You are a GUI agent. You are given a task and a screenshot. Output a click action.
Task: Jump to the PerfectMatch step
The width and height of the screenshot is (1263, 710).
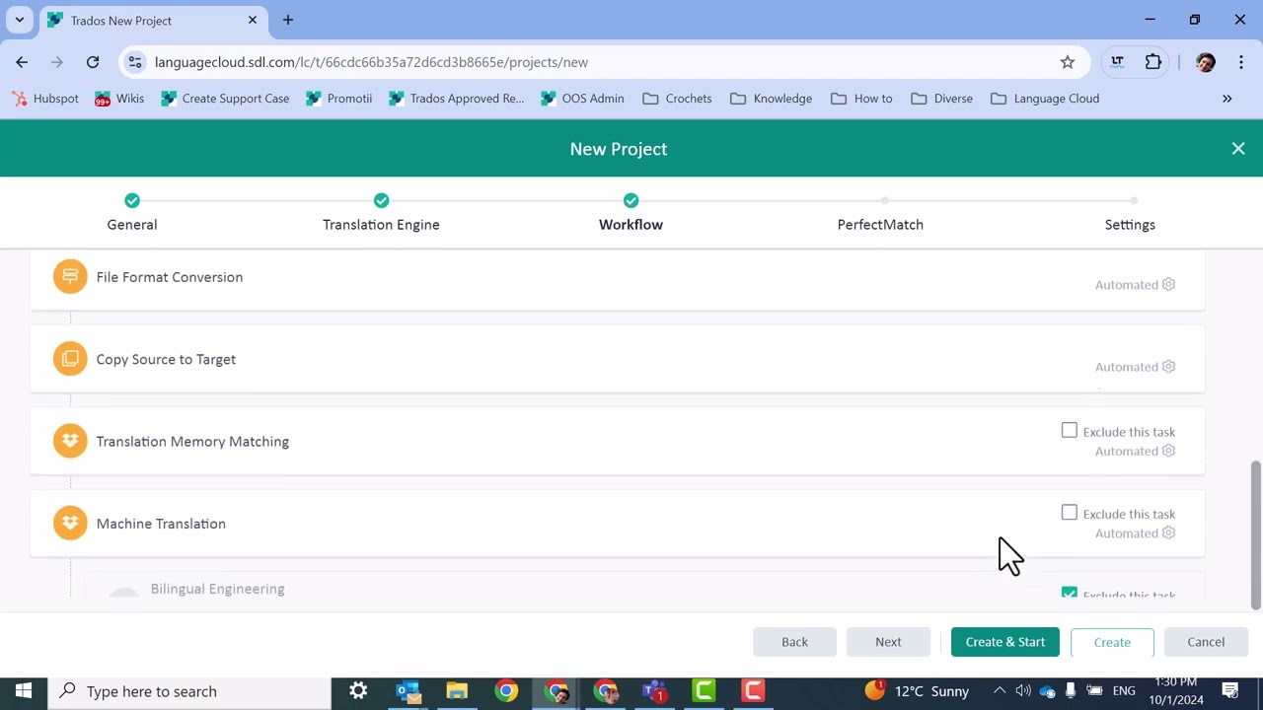(x=880, y=213)
